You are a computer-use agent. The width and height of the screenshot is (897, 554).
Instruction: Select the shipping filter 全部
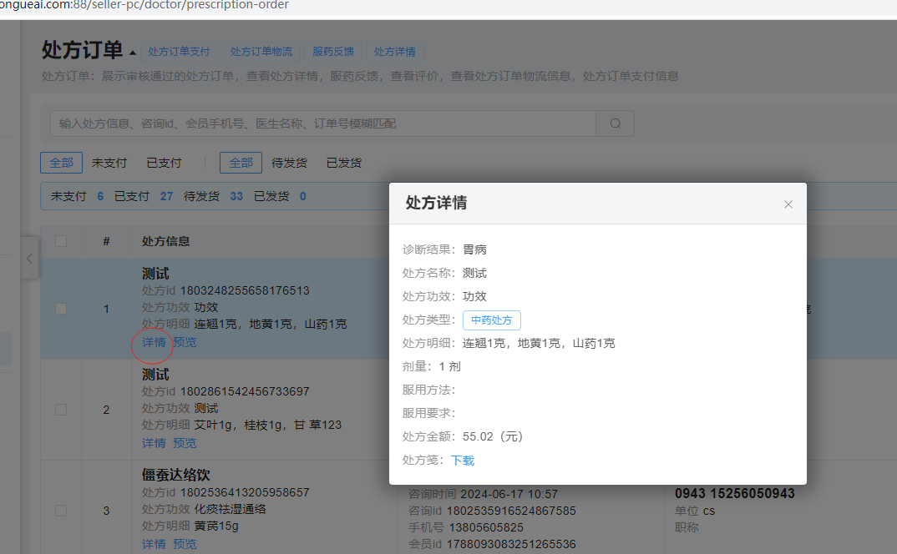tap(241, 163)
